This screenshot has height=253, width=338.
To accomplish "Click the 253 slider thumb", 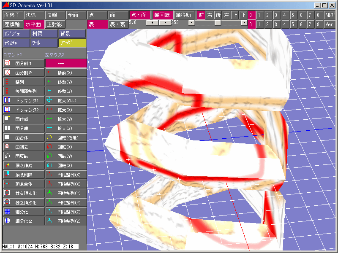I will [218, 23].
